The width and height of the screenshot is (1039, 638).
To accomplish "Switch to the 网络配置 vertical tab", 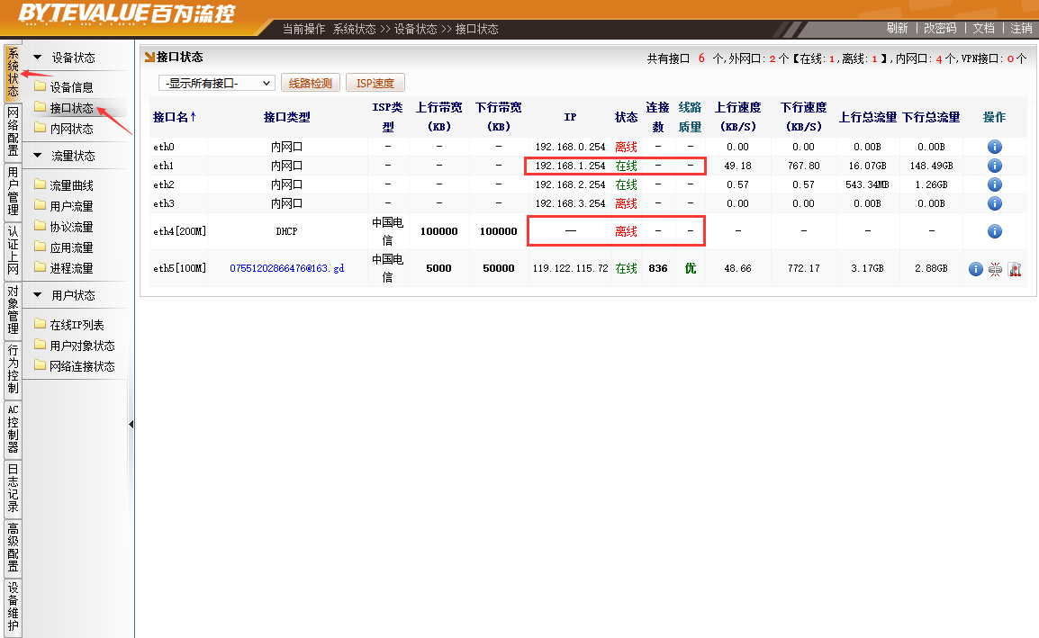I will click(13, 132).
